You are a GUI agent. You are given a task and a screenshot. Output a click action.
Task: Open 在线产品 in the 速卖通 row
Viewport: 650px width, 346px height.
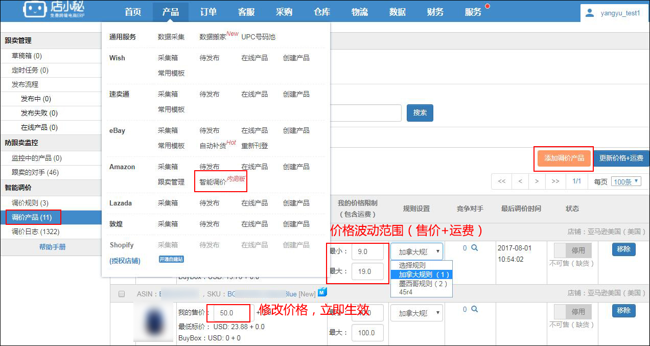(254, 94)
